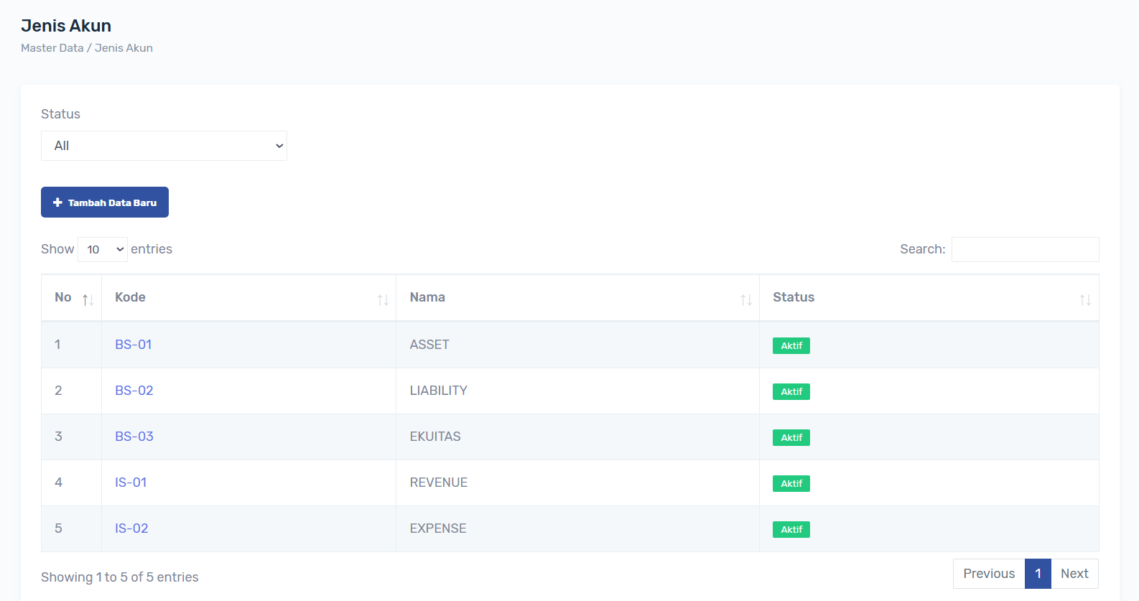Click inside the Search input field

pyautogui.click(x=1025, y=249)
